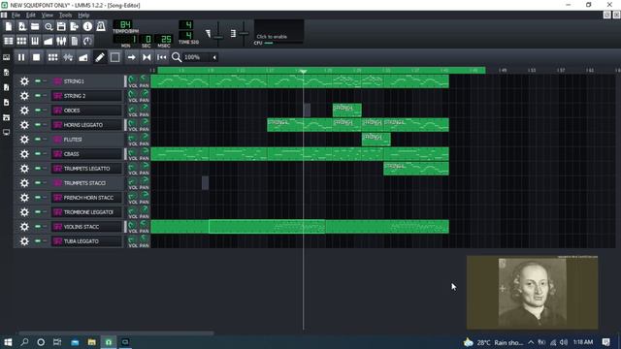Open track actions gear for TRUMPETS STACC
Screen dimensions: 621x349
[x=24, y=183]
